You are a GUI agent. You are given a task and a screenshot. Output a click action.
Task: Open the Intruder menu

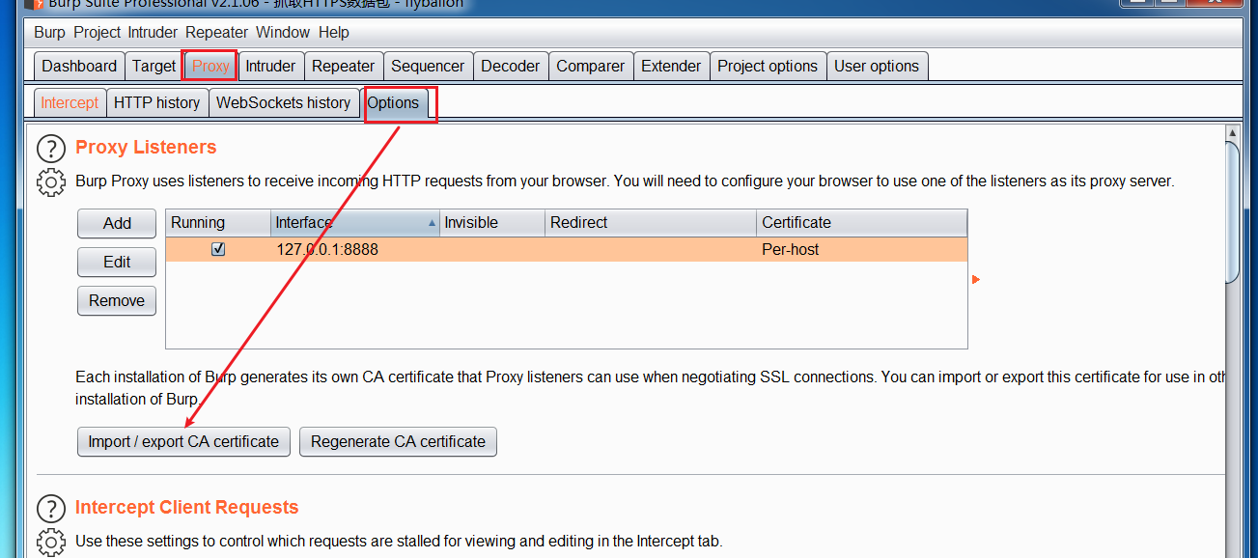pos(153,32)
